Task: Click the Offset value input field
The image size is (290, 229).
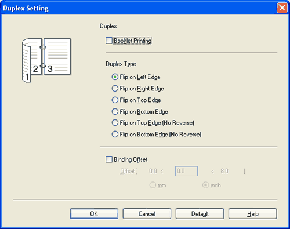Action: [x=186, y=171]
